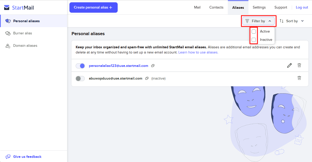The image size is (312, 162).
Task: Check the Inactive filter checkbox
Action: point(254,40)
